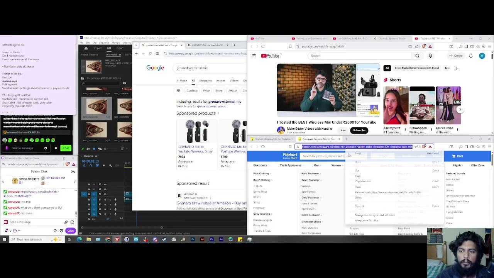494x278 pixels.
Task: Open YouTube account avatar menu
Action: [x=482, y=56]
